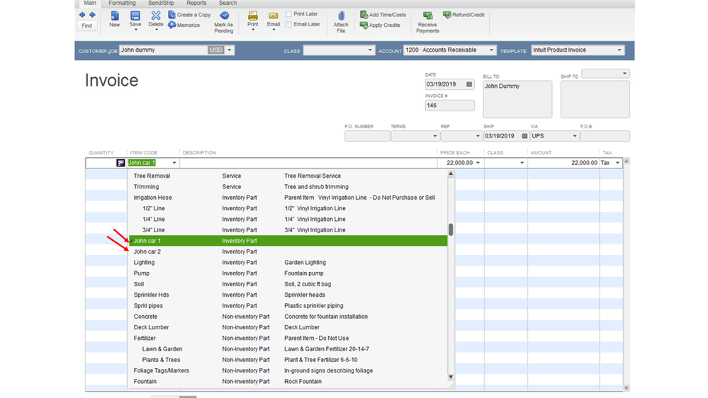Select John car 2 from item list
Screen dimensions: 708x398
click(x=147, y=251)
